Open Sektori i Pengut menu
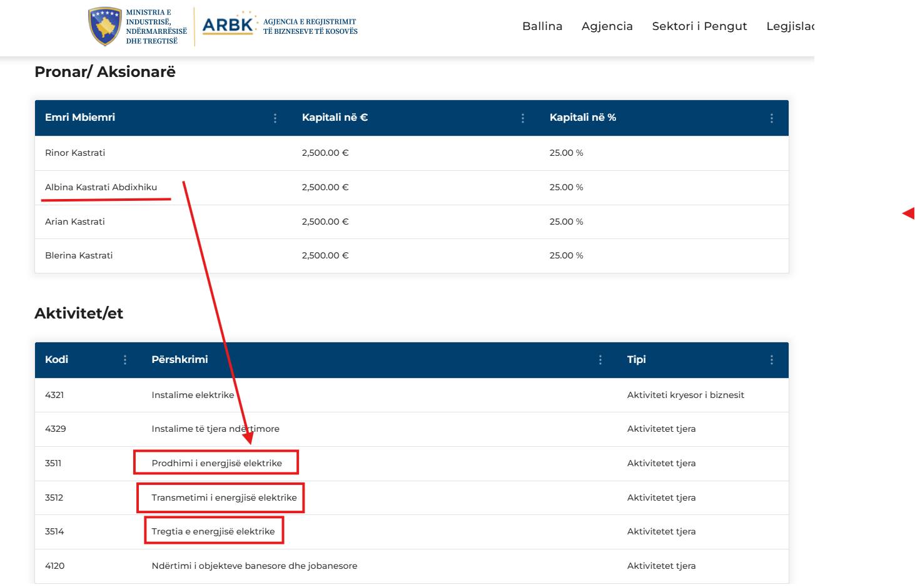 pyautogui.click(x=699, y=26)
